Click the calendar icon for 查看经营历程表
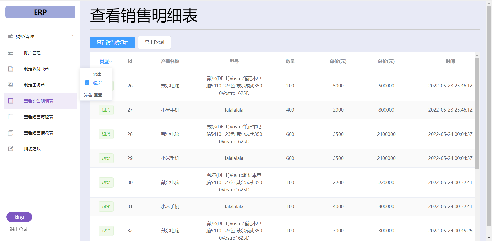The height and width of the screenshot is (241, 492). (x=11, y=117)
